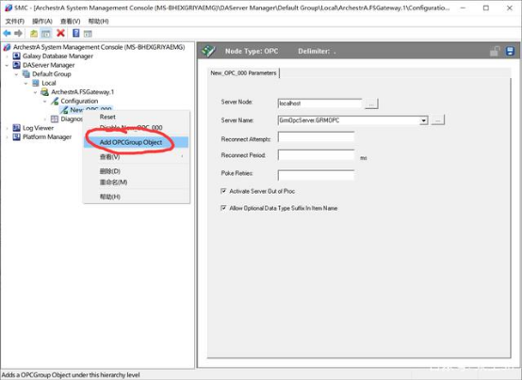Click the blue help book toolbar icon
Viewport: 522px width, 380px height.
[76, 33]
